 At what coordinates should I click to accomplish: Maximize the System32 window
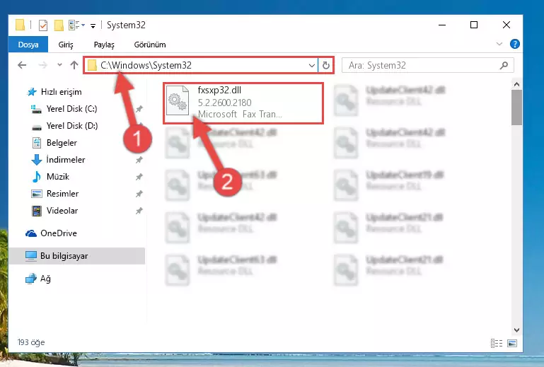[474, 25]
